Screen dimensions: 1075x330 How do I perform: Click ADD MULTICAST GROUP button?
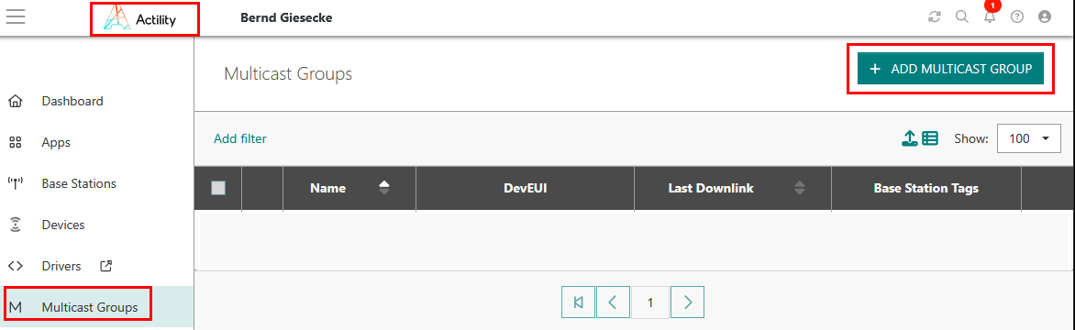point(950,69)
